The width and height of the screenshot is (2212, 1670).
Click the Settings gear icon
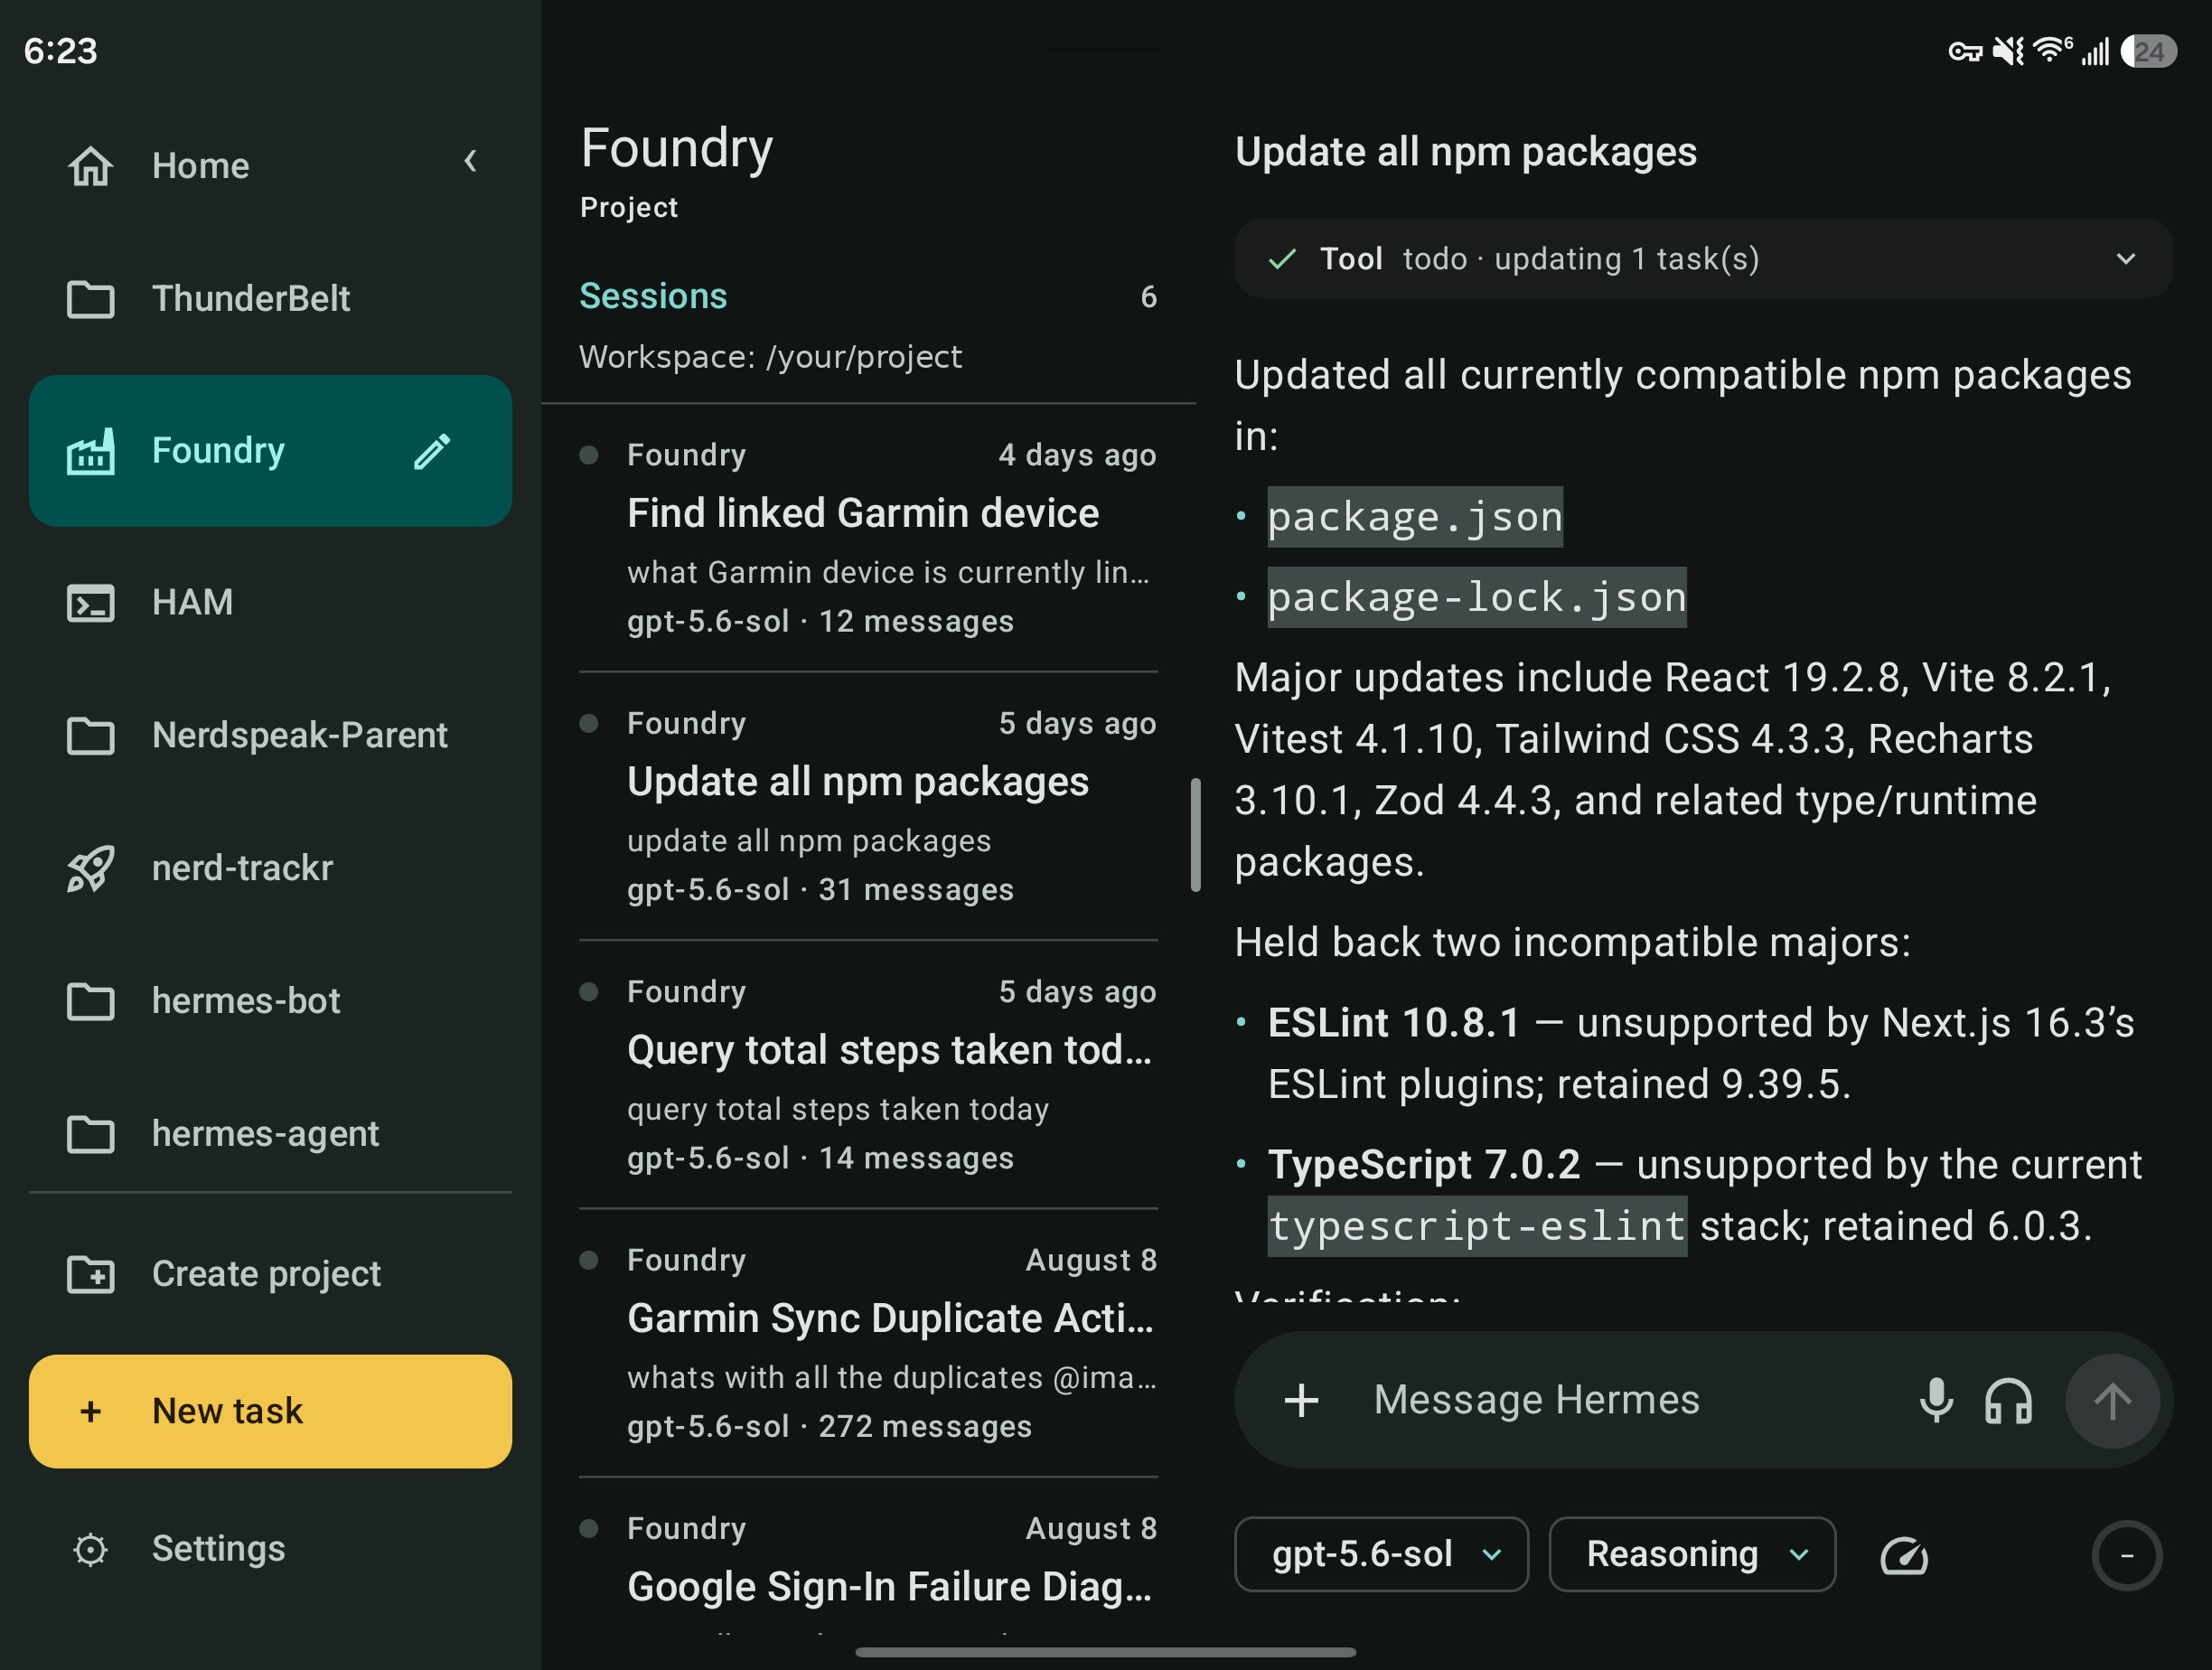pos(90,1549)
